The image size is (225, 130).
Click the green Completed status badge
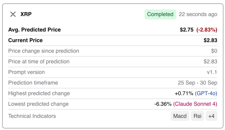[x=160, y=14]
